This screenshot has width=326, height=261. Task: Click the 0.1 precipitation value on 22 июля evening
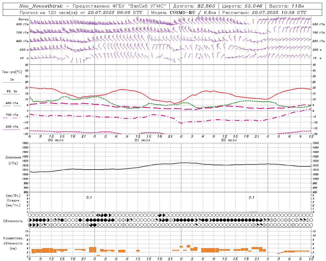click(251, 197)
